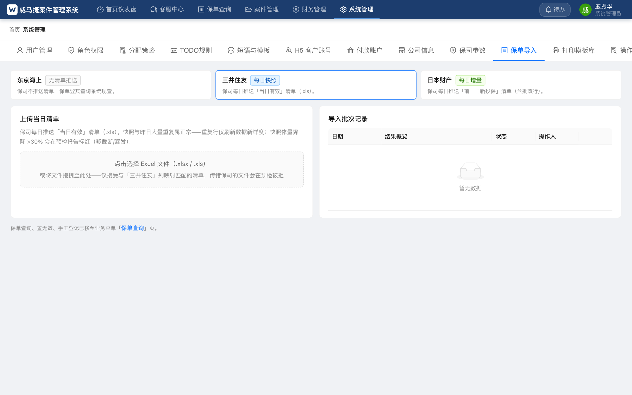Click the bell icon in 待办

(548, 10)
